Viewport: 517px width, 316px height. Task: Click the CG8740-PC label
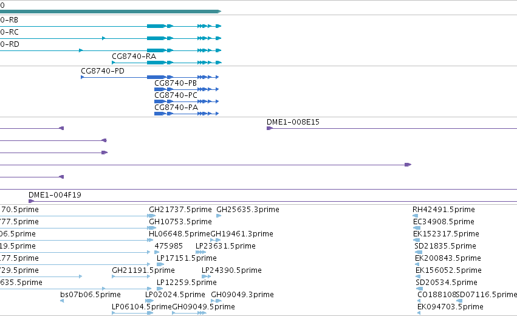[176, 95]
